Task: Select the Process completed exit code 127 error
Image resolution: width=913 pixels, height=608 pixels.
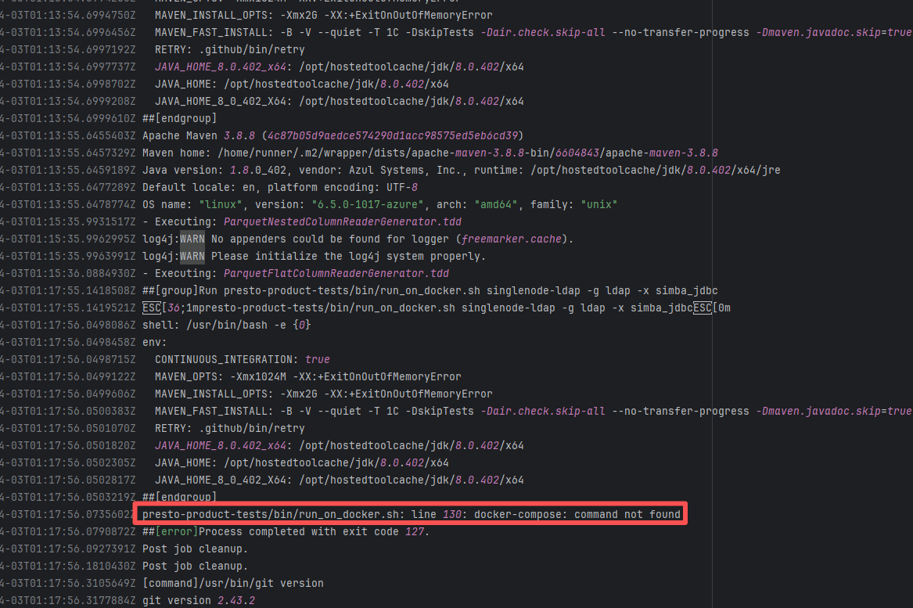Action: [x=286, y=531]
